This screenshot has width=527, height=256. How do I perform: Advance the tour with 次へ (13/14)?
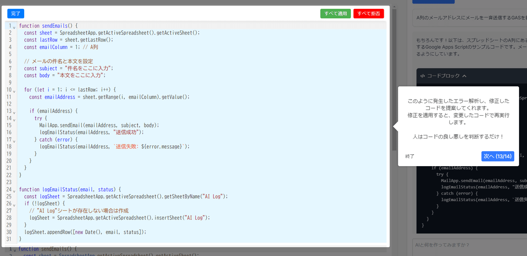click(498, 156)
